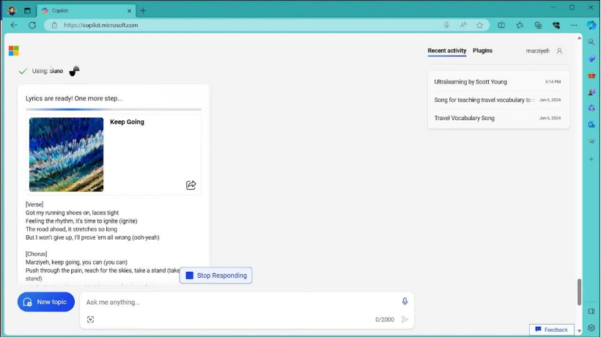Open sidebar Drop paper plane icon
The image size is (601, 337).
click(x=591, y=141)
